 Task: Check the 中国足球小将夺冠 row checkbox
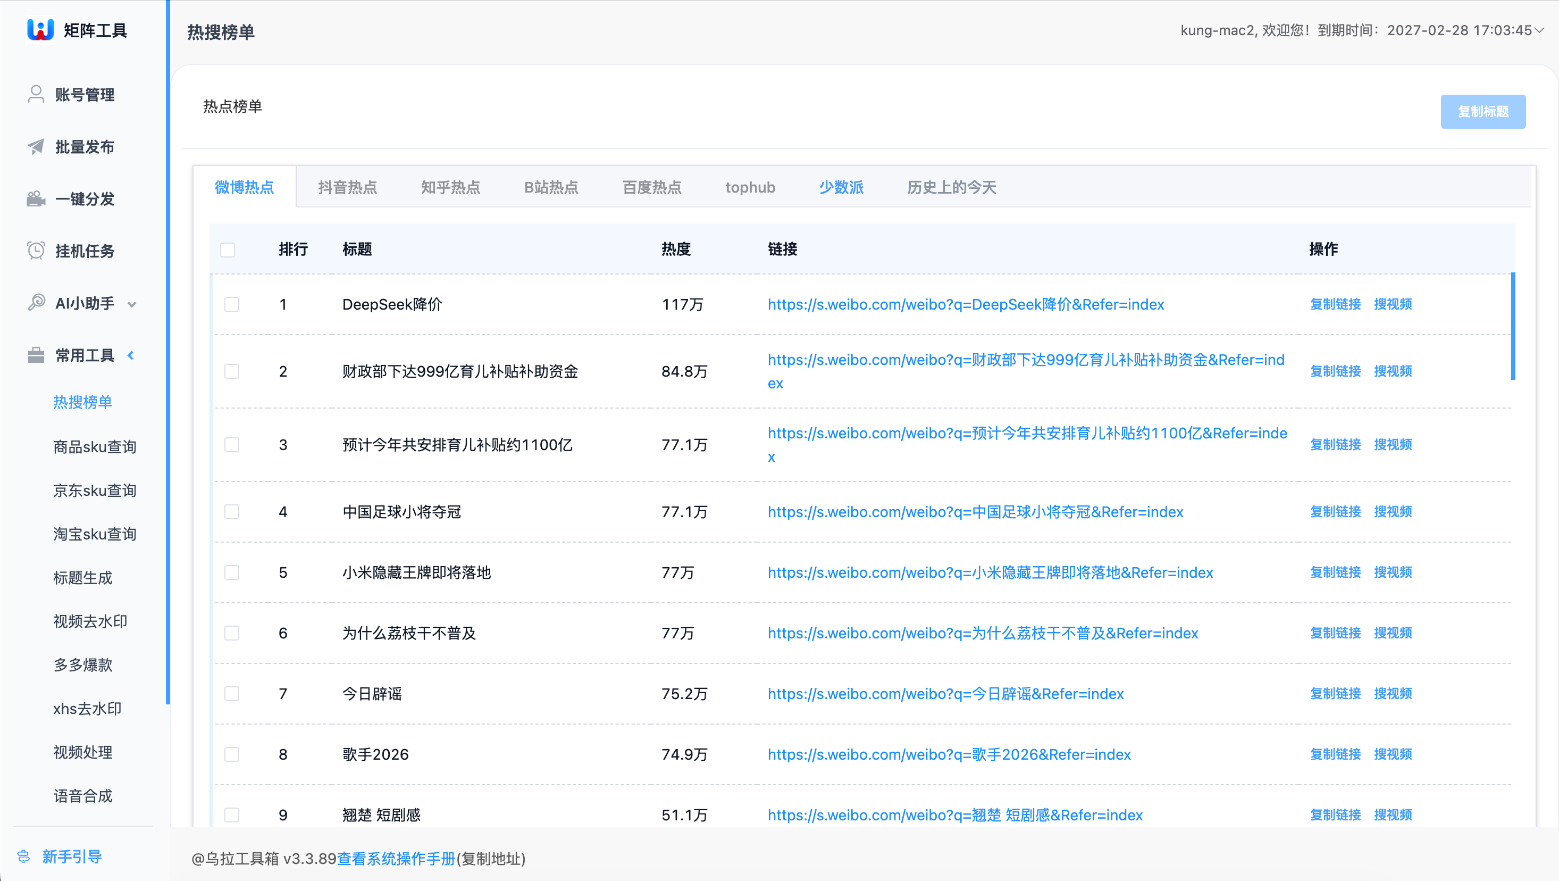tap(232, 512)
